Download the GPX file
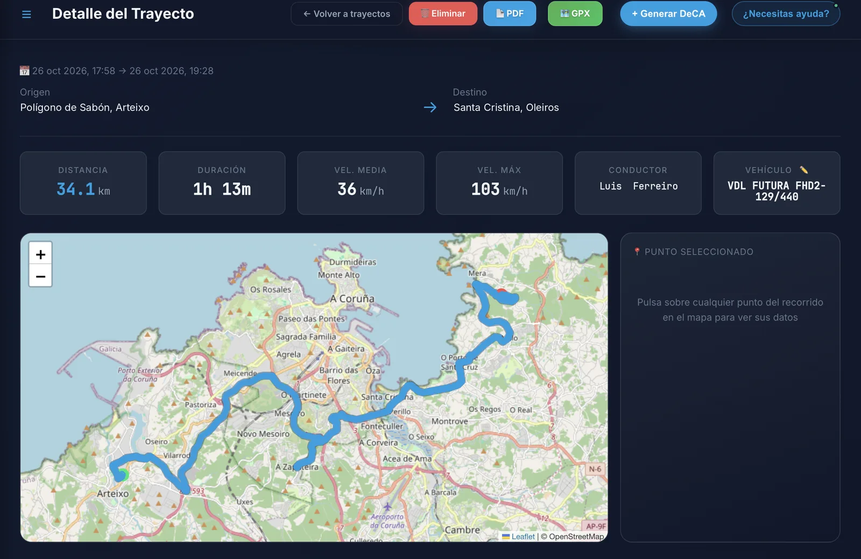861x559 pixels. [x=575, y=13]
